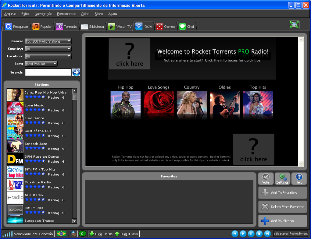This screenshot has width=311, height=239.
Task: Open the Help question mark button
Action: click(x=299, y=179)
